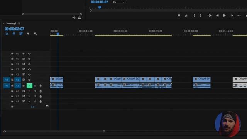Toggle V1 track output eye

(29, 80)
